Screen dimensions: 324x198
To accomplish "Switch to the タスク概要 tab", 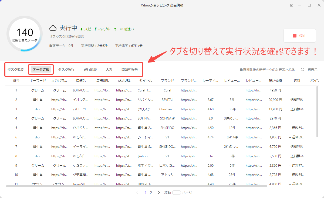I will coord(16,70).
